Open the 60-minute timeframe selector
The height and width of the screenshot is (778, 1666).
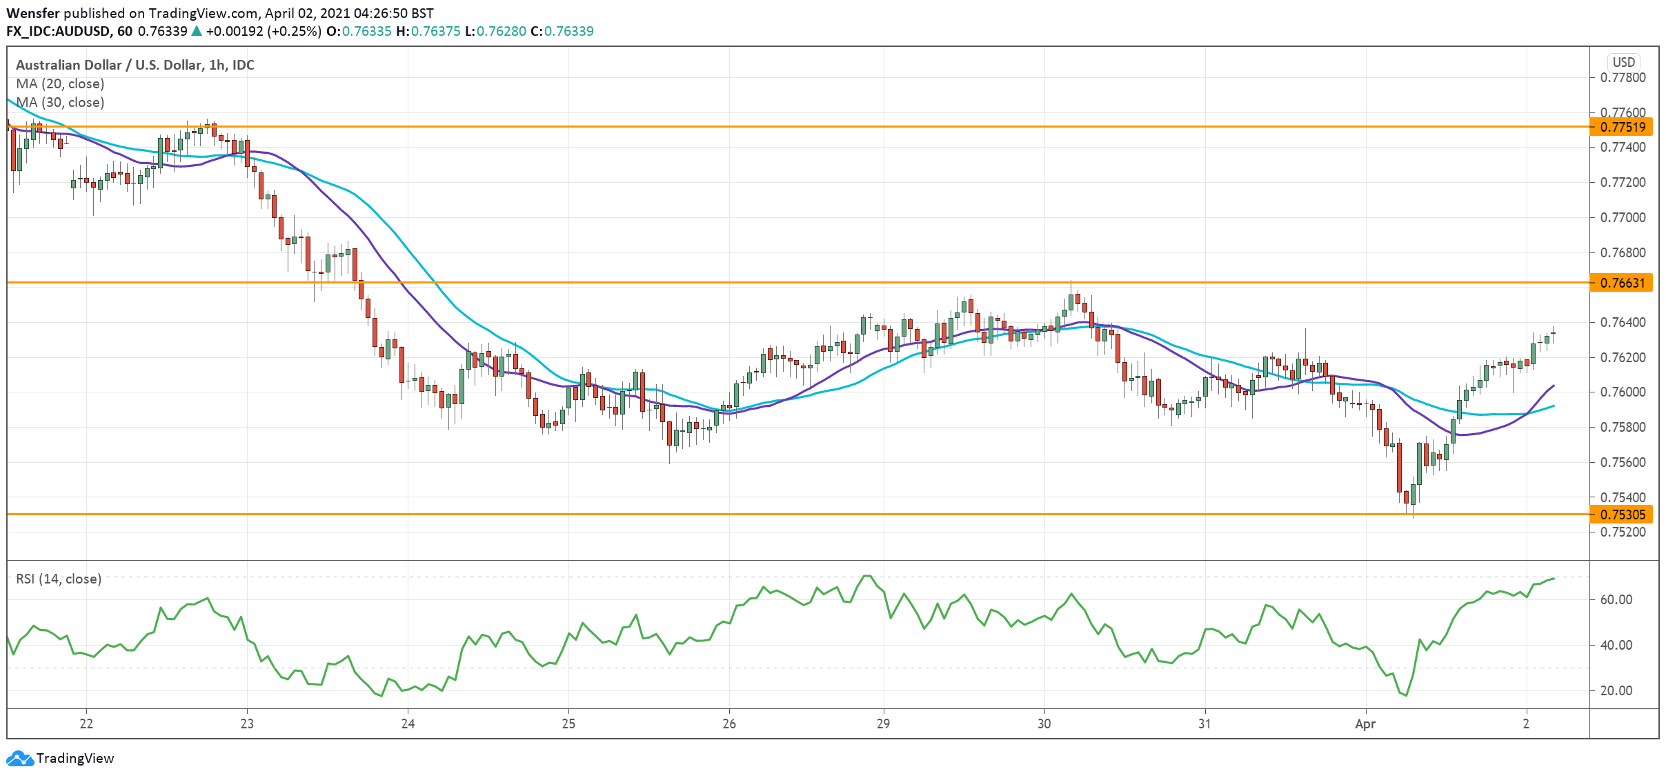(x=124, y=31)
